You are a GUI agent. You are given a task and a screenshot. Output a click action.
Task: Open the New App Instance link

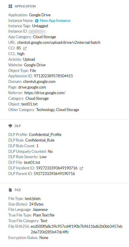click(x=55, y=20)
